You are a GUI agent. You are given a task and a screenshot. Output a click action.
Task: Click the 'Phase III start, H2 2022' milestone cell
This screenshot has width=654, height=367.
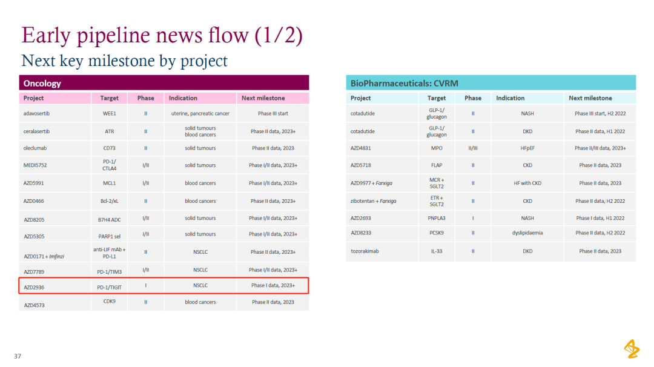[599, 113]
